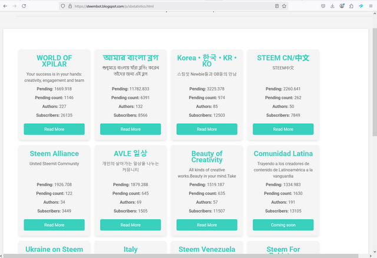Open the shield tracking protection icon
The width and height of the screenshot is (377, 258).
coord(63,6)
